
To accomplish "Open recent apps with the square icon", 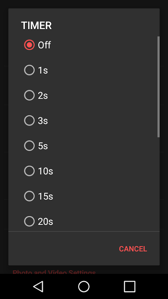I will 130,286.
